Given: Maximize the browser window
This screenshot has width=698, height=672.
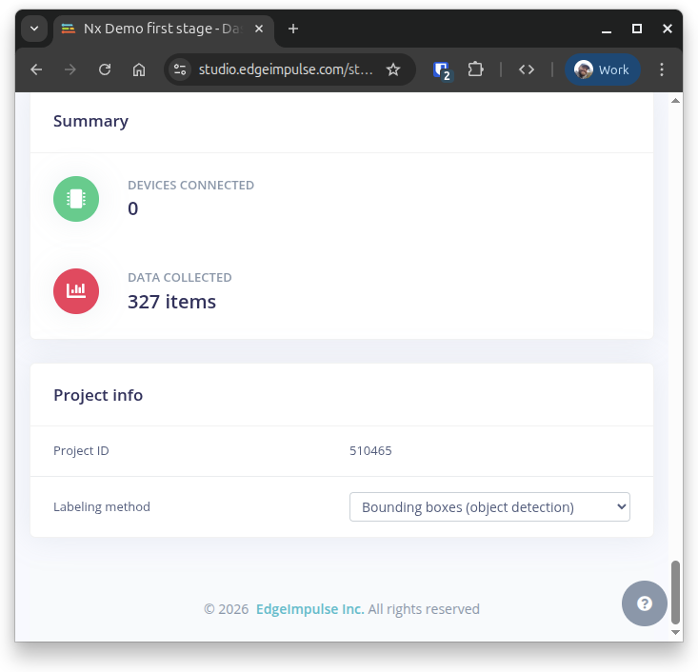Looking at the screenshot, I should (x=637, y=29).
